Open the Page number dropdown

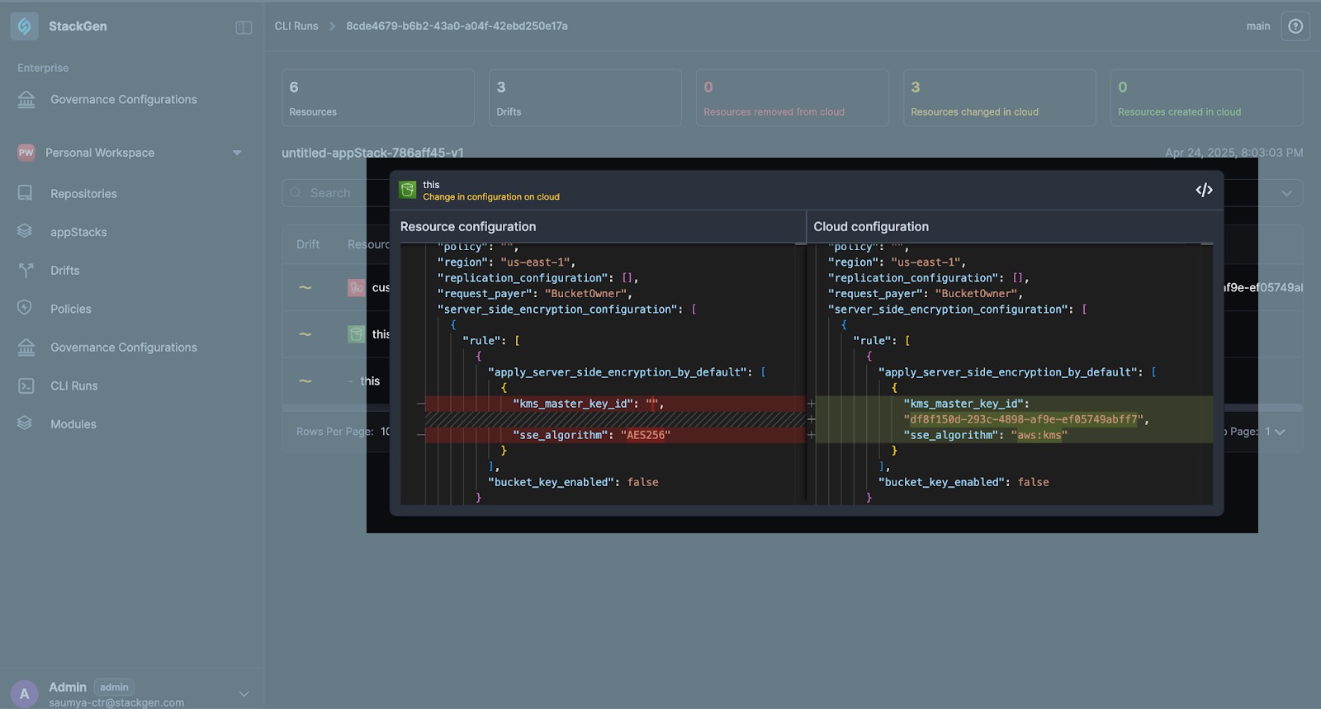point(1276,432)
